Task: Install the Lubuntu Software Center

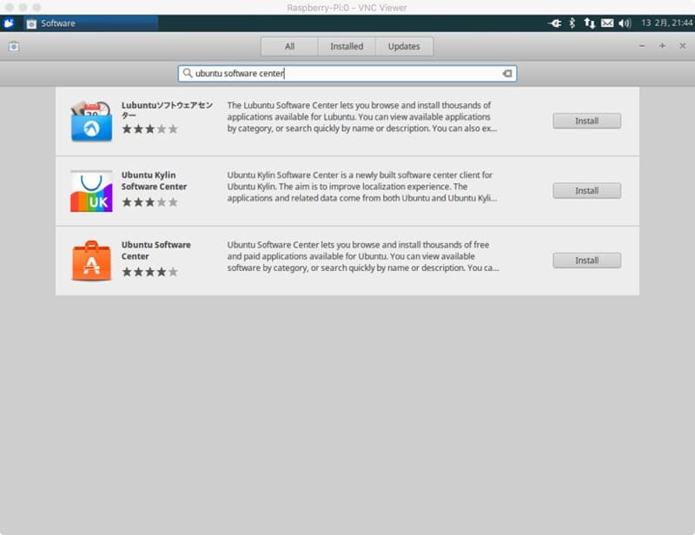Action: tap(586, 121)
